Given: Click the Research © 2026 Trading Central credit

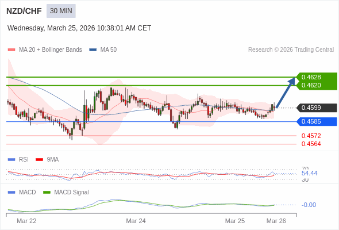Looking at the screenshot, I should pyautogui.click(x=291, y=50).
